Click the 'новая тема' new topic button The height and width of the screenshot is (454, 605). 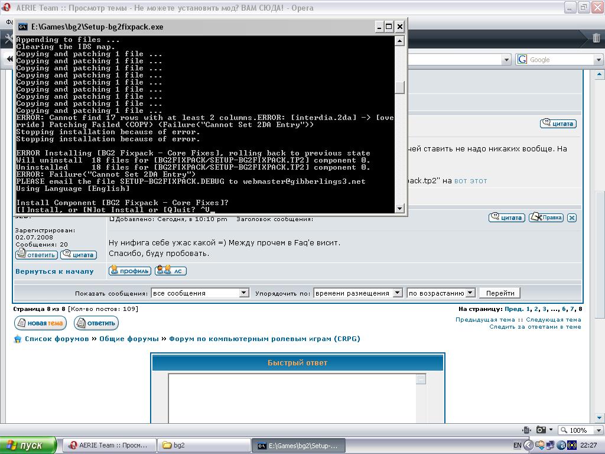point(40,323)
